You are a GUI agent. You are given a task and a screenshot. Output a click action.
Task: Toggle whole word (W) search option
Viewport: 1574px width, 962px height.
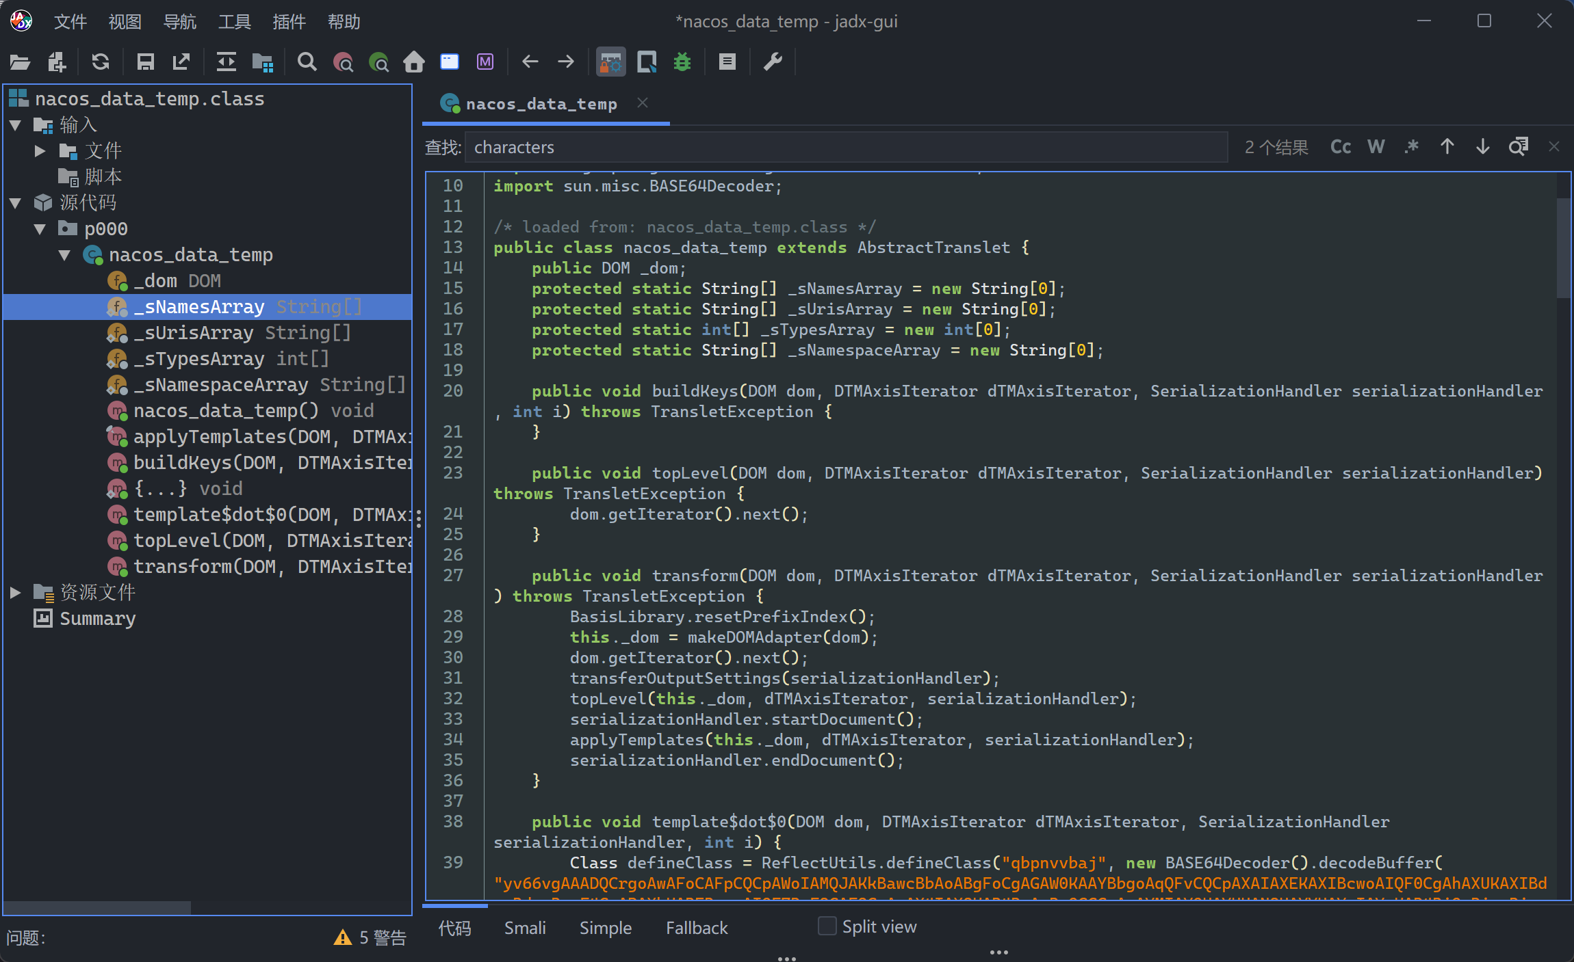click(x=1376, y=147)
